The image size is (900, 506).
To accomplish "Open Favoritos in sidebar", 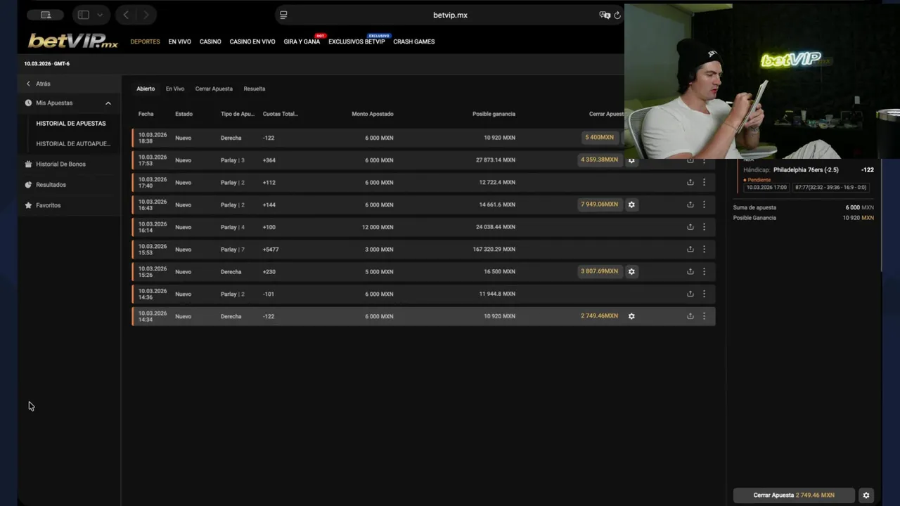I will point(49,205).
